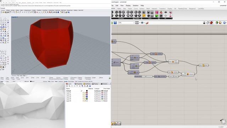Move layer up with the up arrow icon
Image resolution: width=227 pixels, height=128 pixels.
click(x=74, y=86)
